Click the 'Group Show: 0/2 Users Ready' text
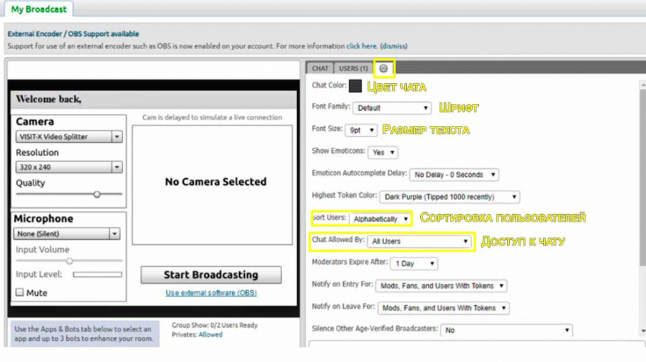This screenshot has height=362, width=646. coord(214,325)
